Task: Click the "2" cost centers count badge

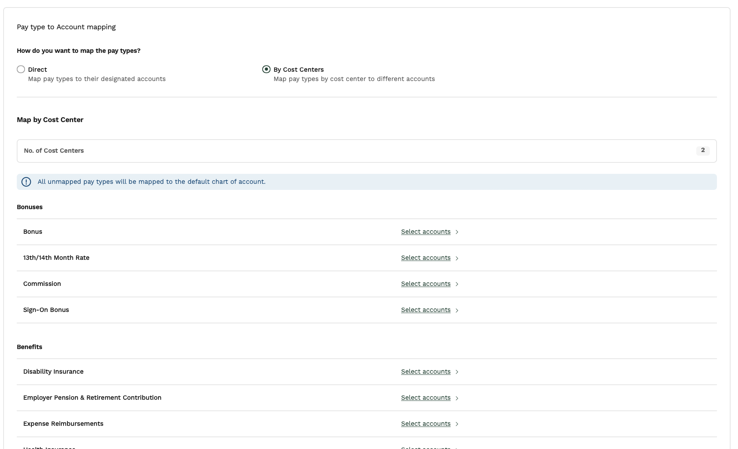Action: click(703, 151)
